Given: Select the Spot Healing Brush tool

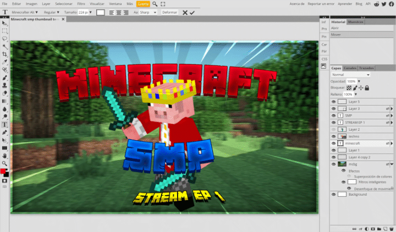Looking at the screenshot, I should pos(4,70).
